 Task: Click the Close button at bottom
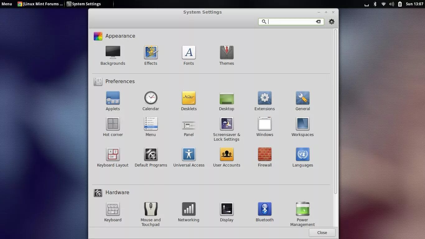pos(322,232)
